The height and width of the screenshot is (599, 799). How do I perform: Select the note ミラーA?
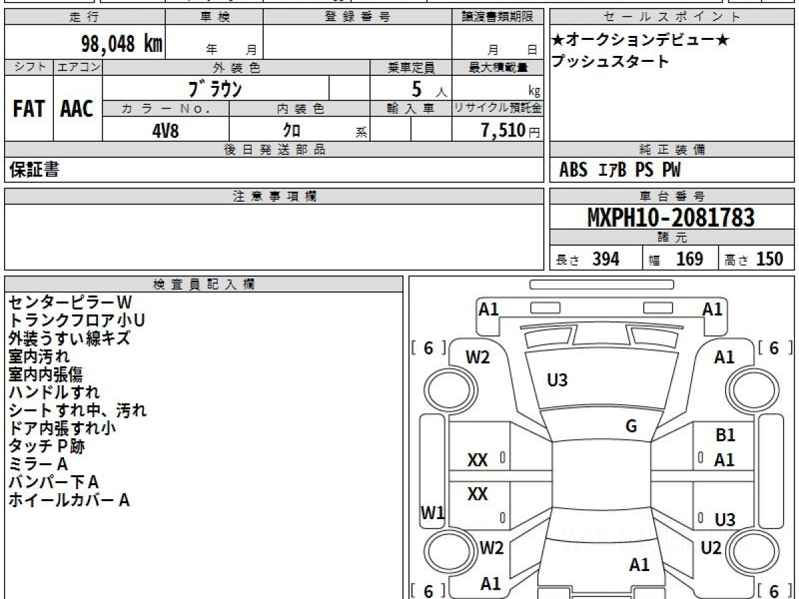tap(38, 464)
